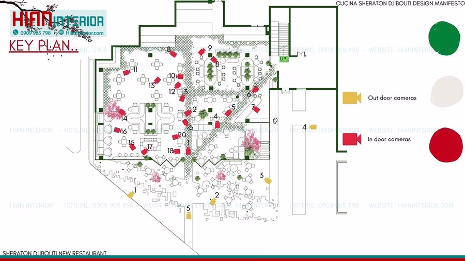Click the green UP stair label
465x261 pixels.
coord(284,59)
